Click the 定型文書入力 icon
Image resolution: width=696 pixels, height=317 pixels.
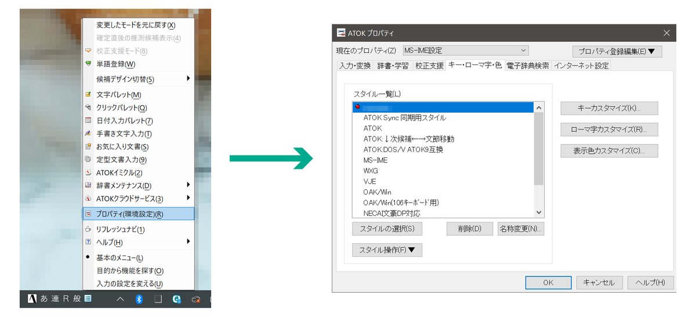coord(88,159)
